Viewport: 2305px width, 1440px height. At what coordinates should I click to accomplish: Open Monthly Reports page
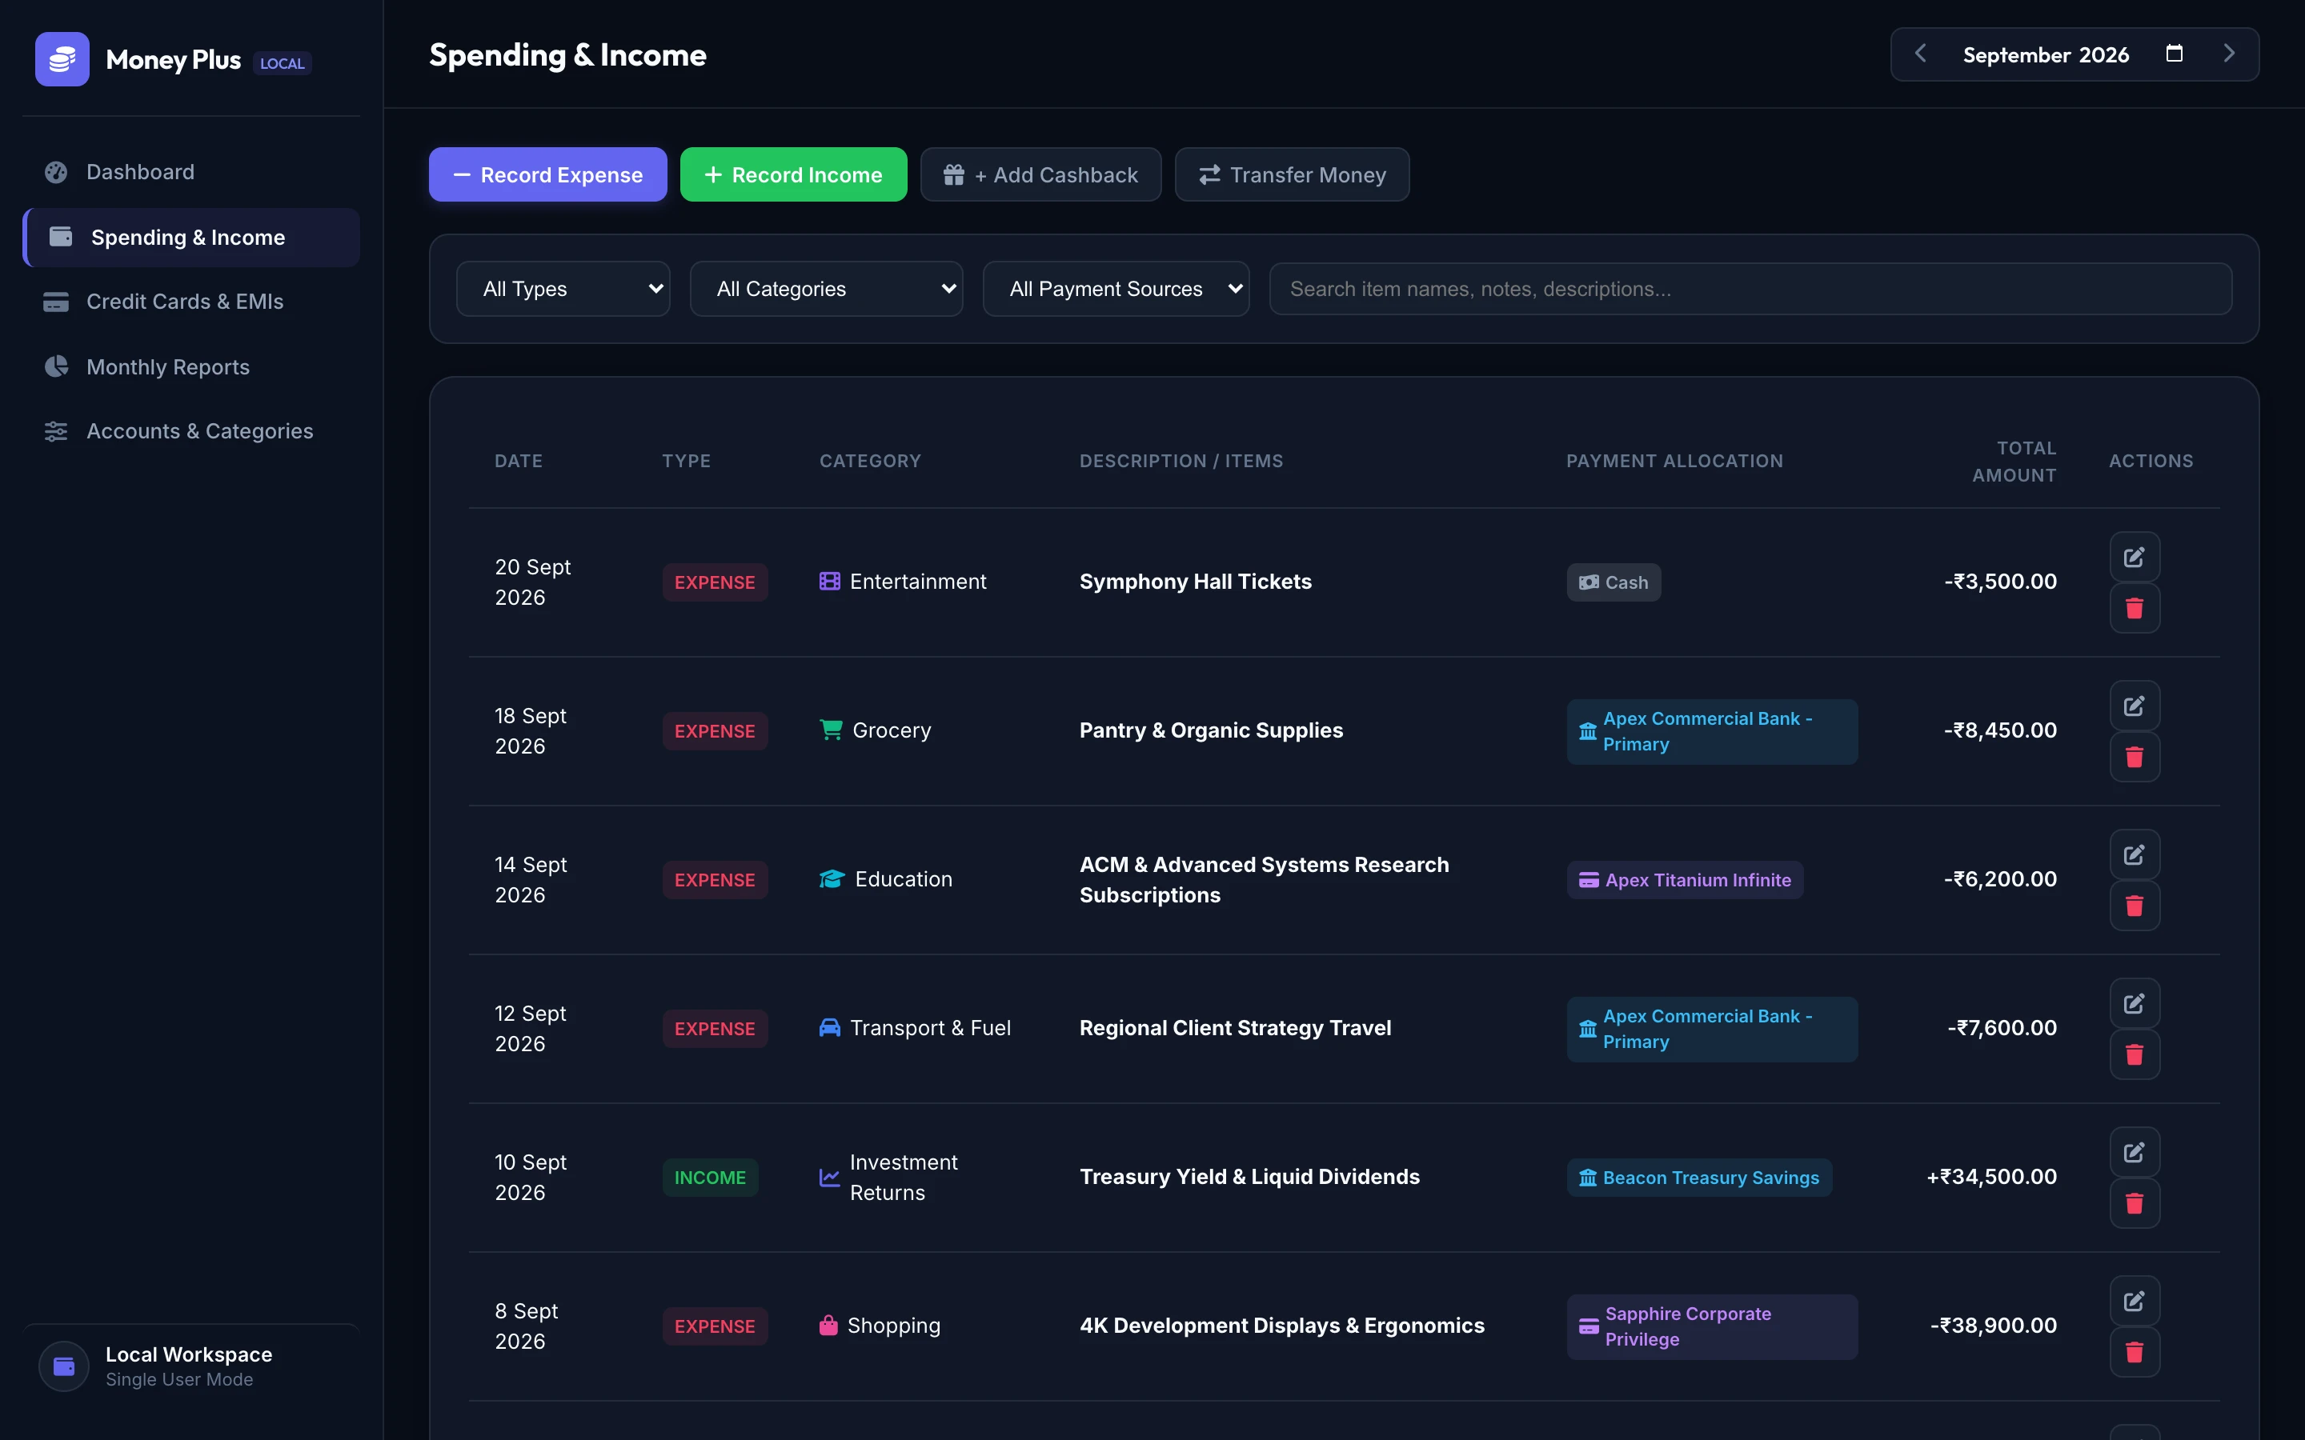(191, 366)
